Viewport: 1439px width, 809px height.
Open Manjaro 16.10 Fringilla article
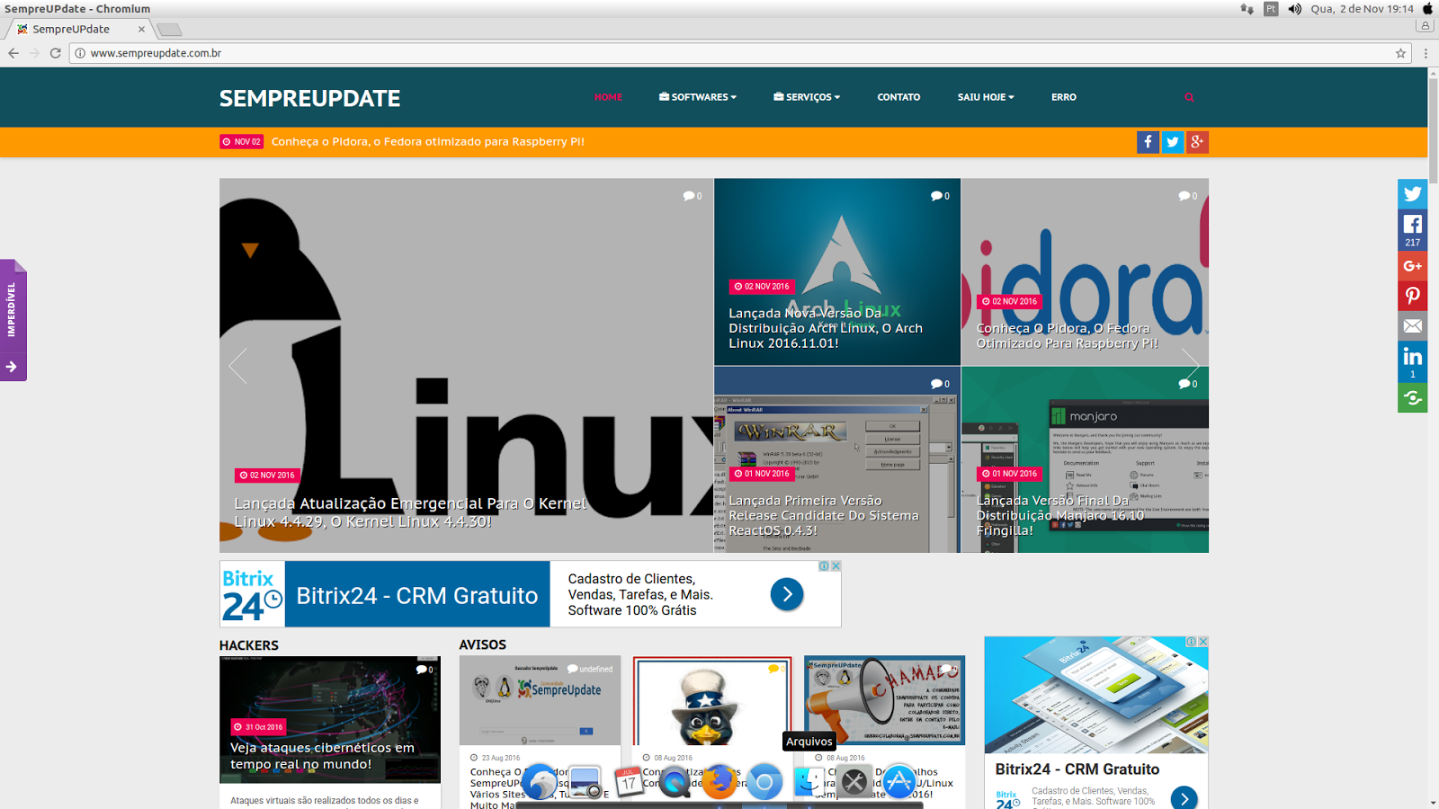pos(1060,515)
